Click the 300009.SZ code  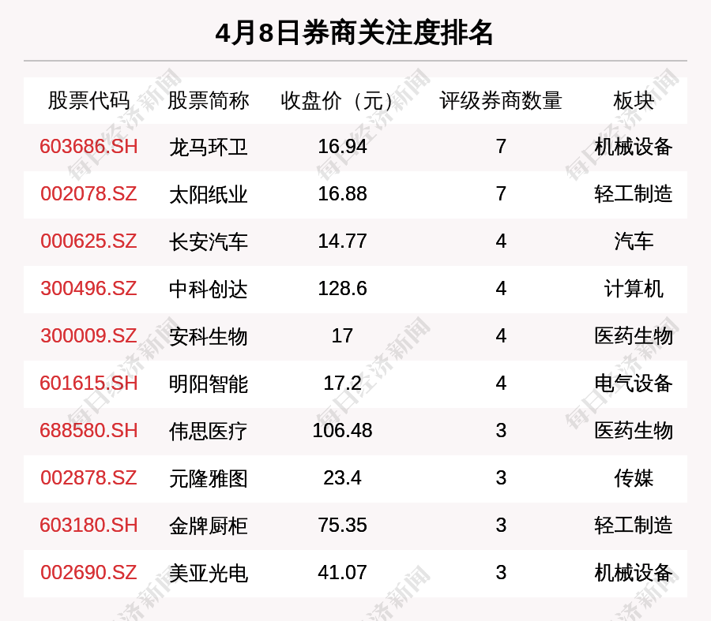[x=88, y=336]
